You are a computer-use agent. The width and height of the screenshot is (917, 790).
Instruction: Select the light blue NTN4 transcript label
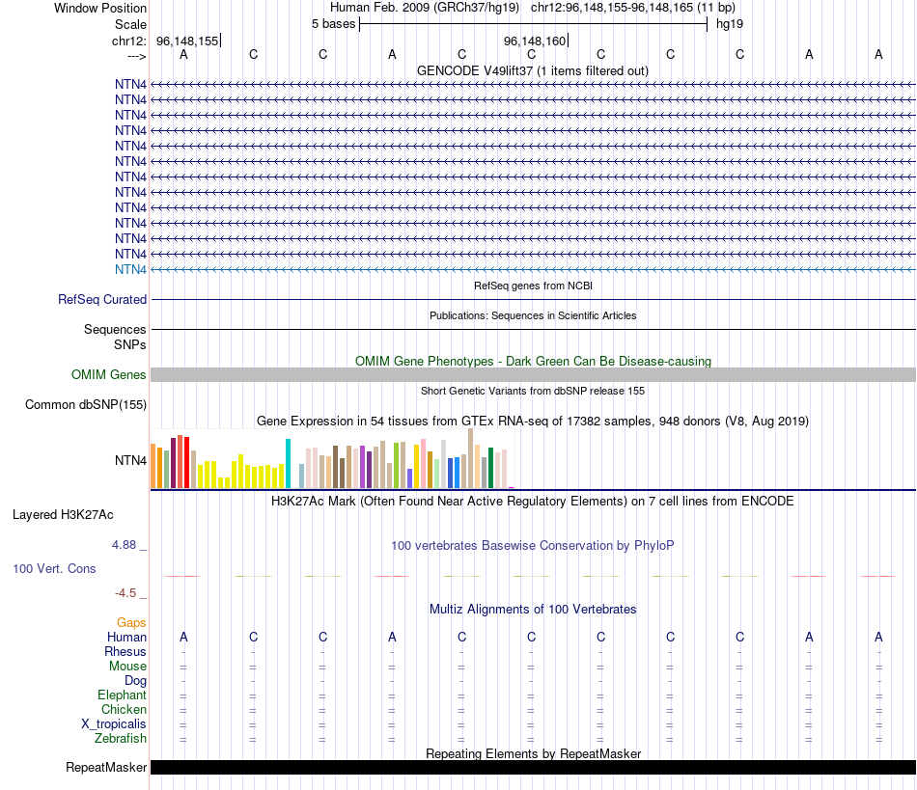tap(130, 269)
